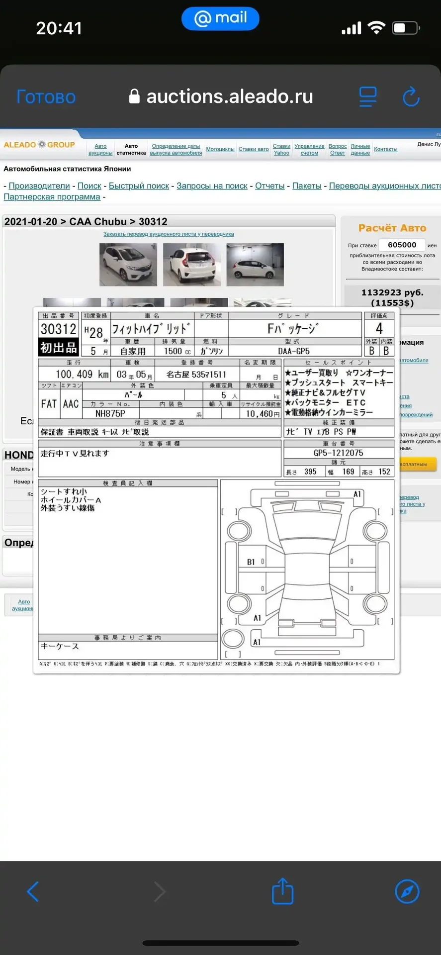Viewport: 441px width, 955px height.
Task: Open Мотоциклы menu item
Action: pos(220,149)
